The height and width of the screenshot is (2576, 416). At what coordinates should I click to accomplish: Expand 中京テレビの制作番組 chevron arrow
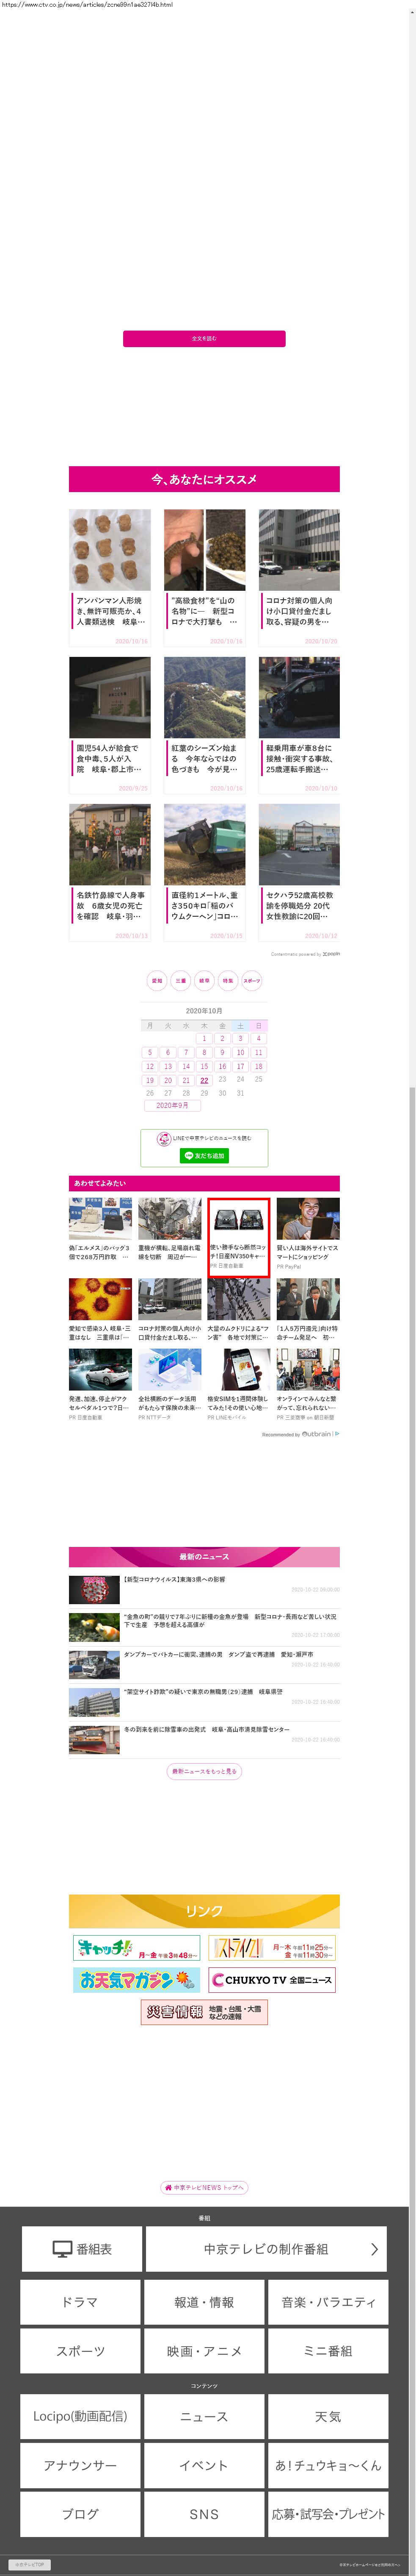[374, 2249]
